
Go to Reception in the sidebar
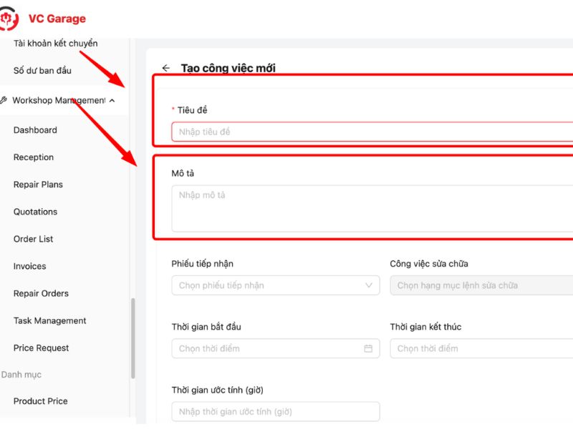[34, 157]
